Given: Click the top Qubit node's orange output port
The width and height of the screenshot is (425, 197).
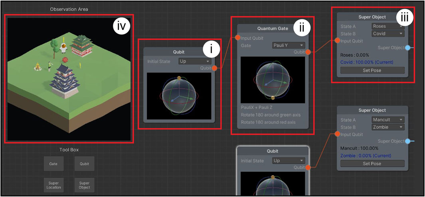Looking at the screenshot, I should click(x=214, y=68).
